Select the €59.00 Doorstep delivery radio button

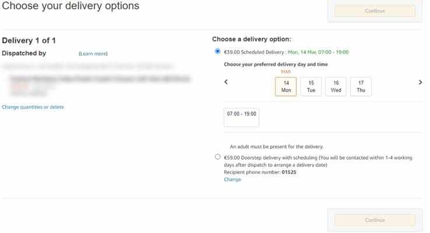218,157
